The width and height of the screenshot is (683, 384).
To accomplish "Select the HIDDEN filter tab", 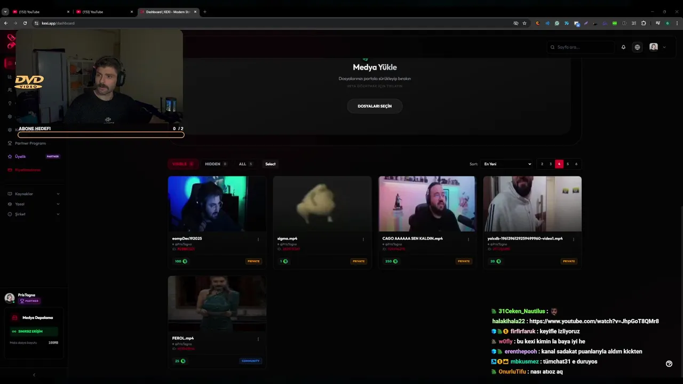I will coord(216,164).
